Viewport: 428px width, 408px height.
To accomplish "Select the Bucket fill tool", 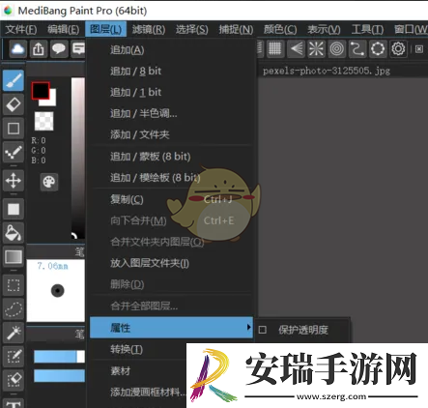I will click(x=14, y=233).
